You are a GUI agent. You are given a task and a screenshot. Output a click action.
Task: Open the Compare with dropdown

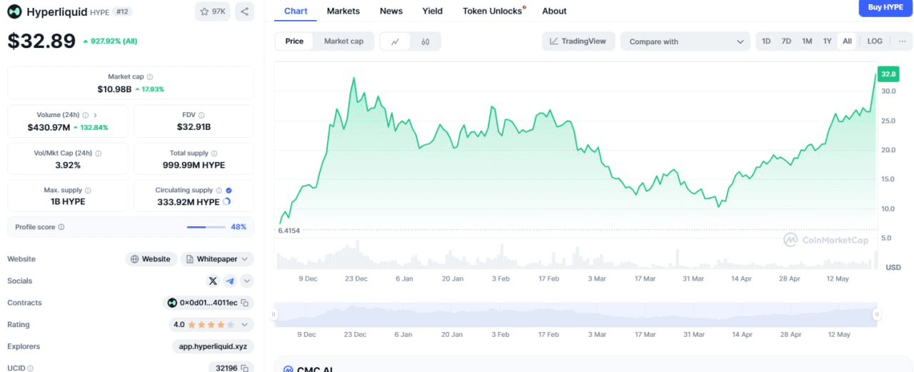(685, 41)
